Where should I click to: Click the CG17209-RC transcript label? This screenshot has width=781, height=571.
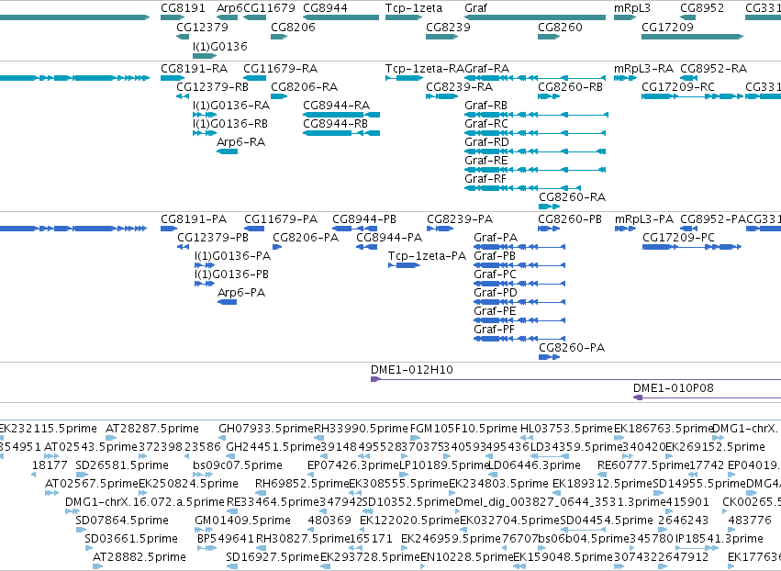pyautogui.click(x=678, y=86)
